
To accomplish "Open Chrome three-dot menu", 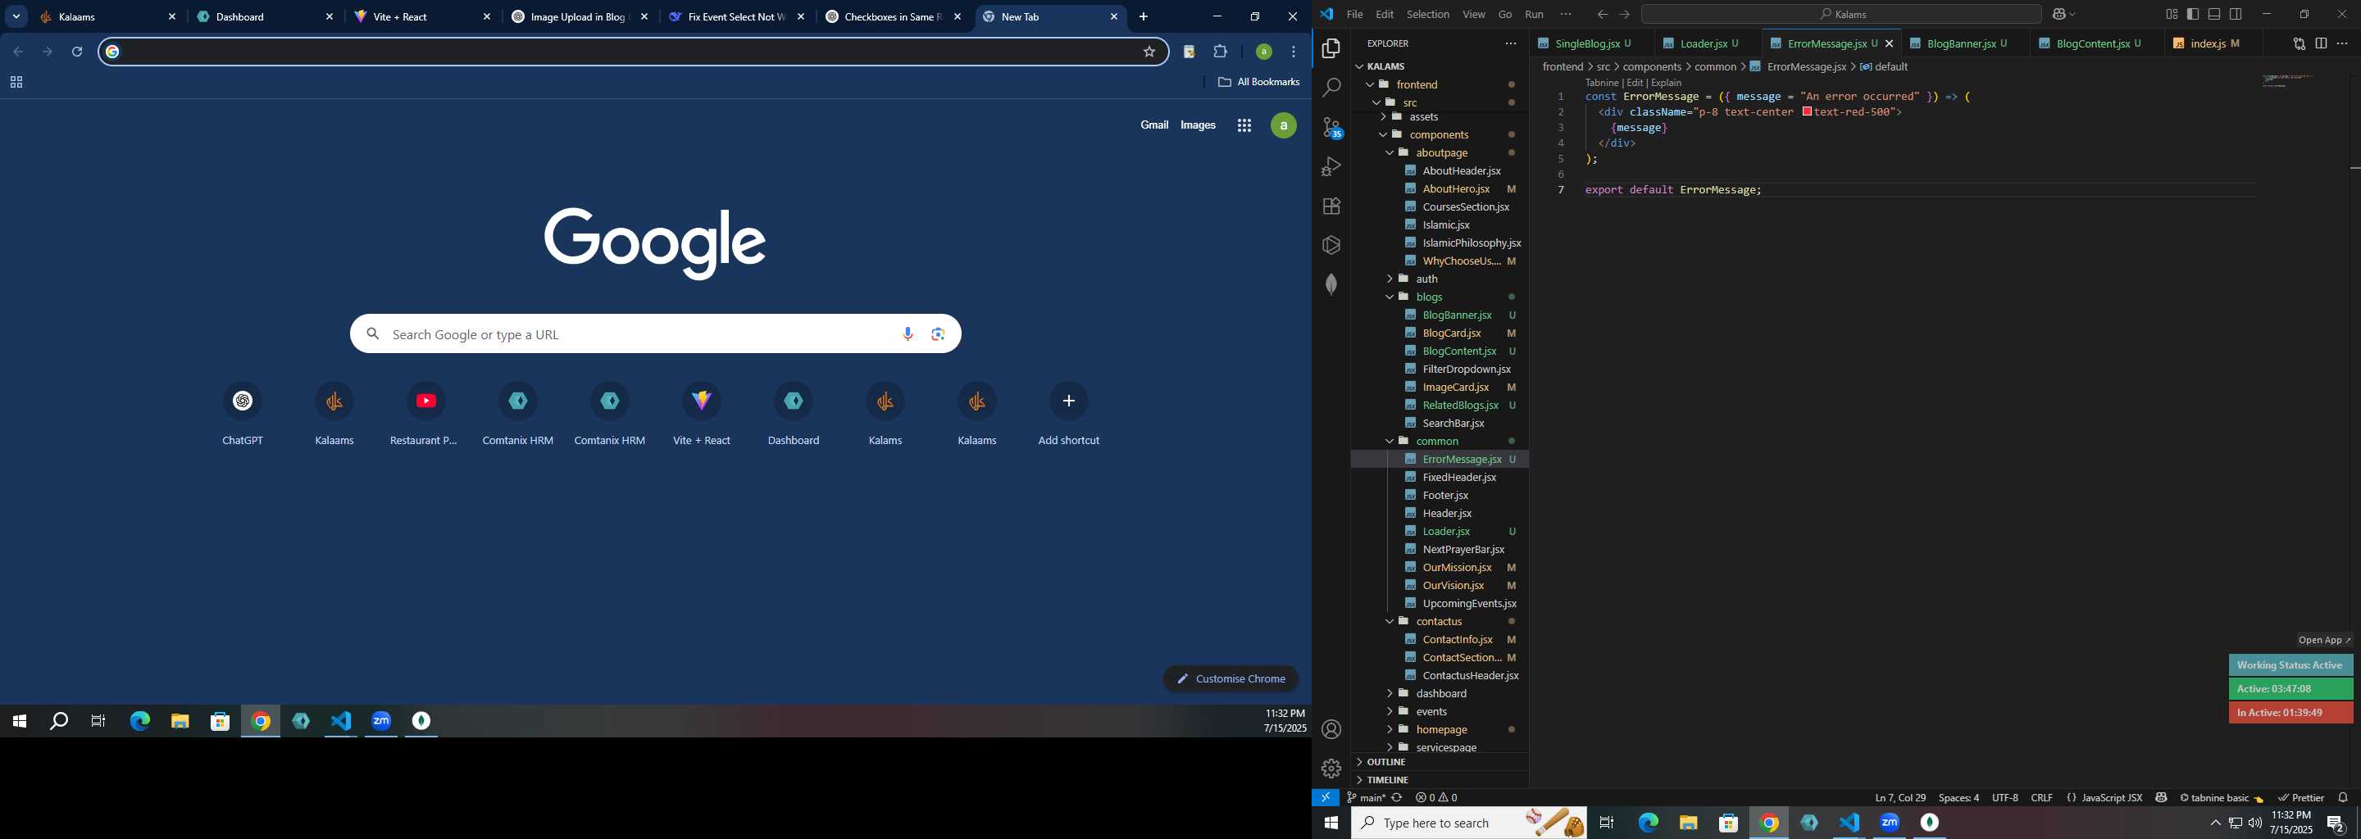I will (x=1294, y=52).
